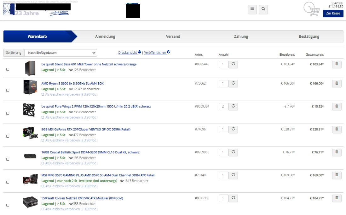The image size is (346, 215).
Task: Go to the Bestätigung step
Action: coord(309,36)
